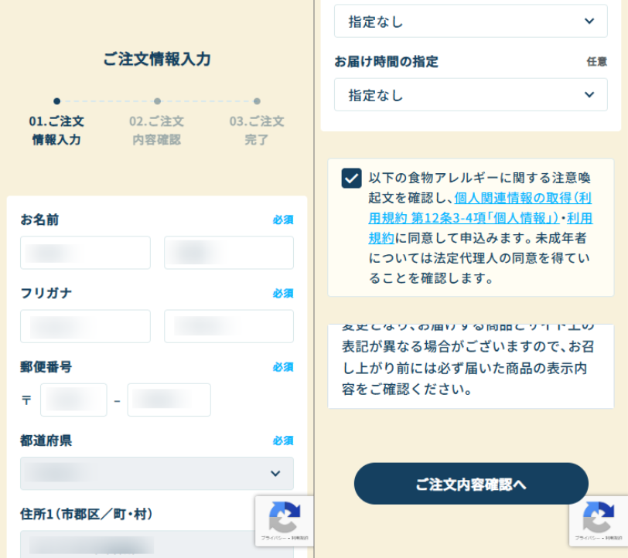Click the ご注文情報入力 page heading
Image resolution: width=628 pixels, height=558 pixels.
(x=157, y=60)
